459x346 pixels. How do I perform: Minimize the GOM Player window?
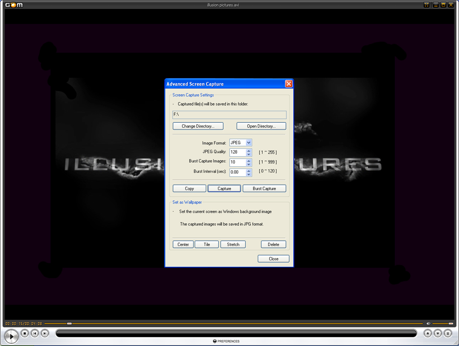436,4
